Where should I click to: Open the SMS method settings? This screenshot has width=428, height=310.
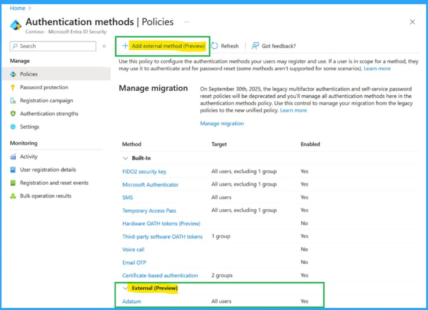[x=127, y=197]
